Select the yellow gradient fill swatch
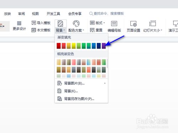 coord(74,46)
